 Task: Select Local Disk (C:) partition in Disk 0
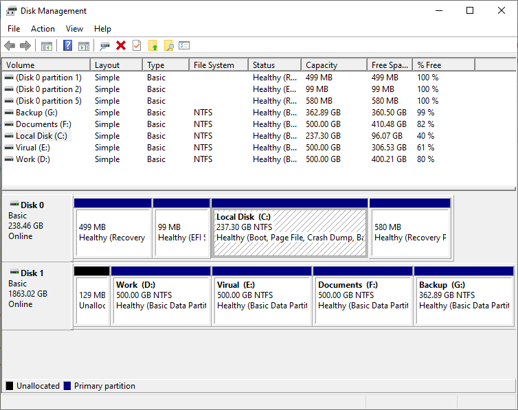[x=290, y=233]
